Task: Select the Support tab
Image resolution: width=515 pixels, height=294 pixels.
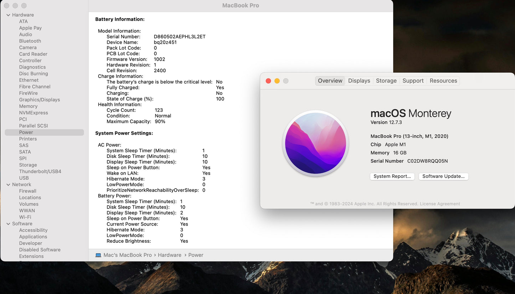Action: 413,81
